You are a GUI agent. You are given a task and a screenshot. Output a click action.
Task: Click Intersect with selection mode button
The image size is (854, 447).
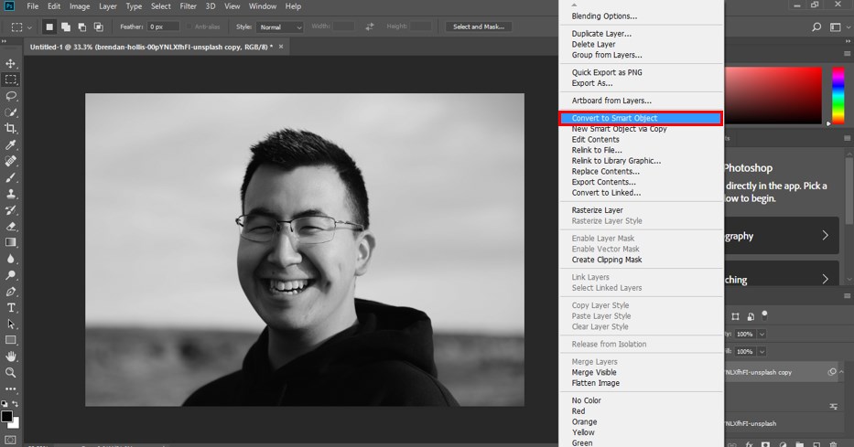pyautogui.click(x=99, y=27)
